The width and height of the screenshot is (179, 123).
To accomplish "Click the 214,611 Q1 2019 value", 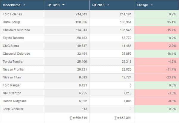I will point(81,14).
